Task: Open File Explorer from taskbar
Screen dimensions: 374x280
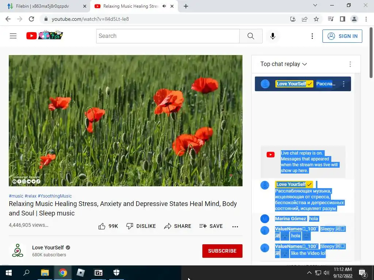Action: [45, 273]
